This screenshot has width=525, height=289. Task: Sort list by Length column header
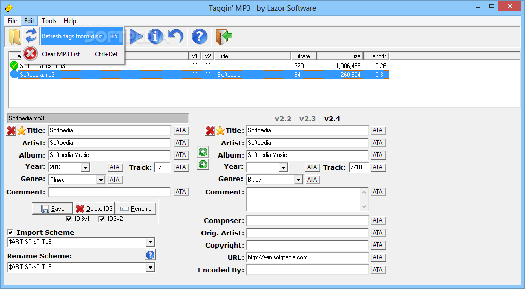point(376,56)
